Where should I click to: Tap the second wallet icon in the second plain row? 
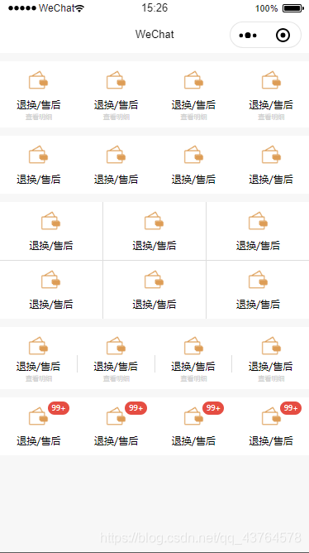point(116,155)
